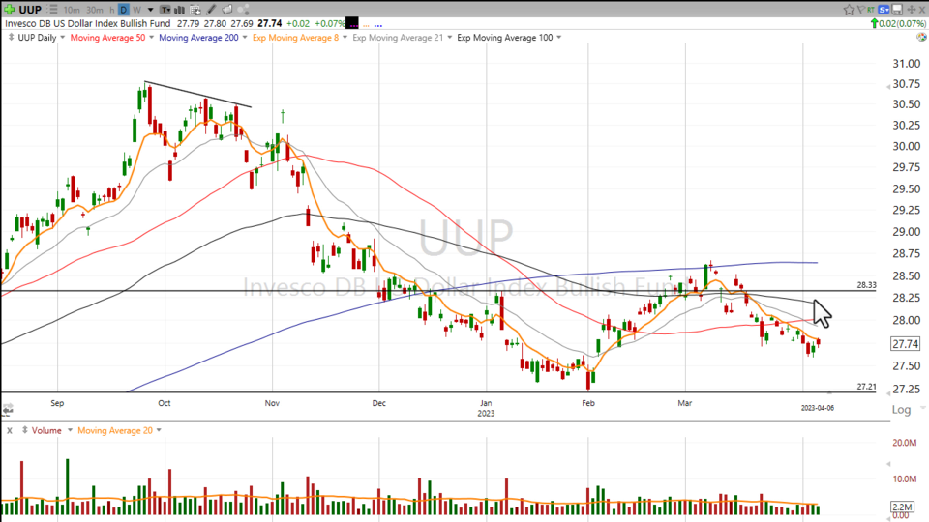Click the UUP ticker symbol field
929x522 pixels.
point(31,10)
